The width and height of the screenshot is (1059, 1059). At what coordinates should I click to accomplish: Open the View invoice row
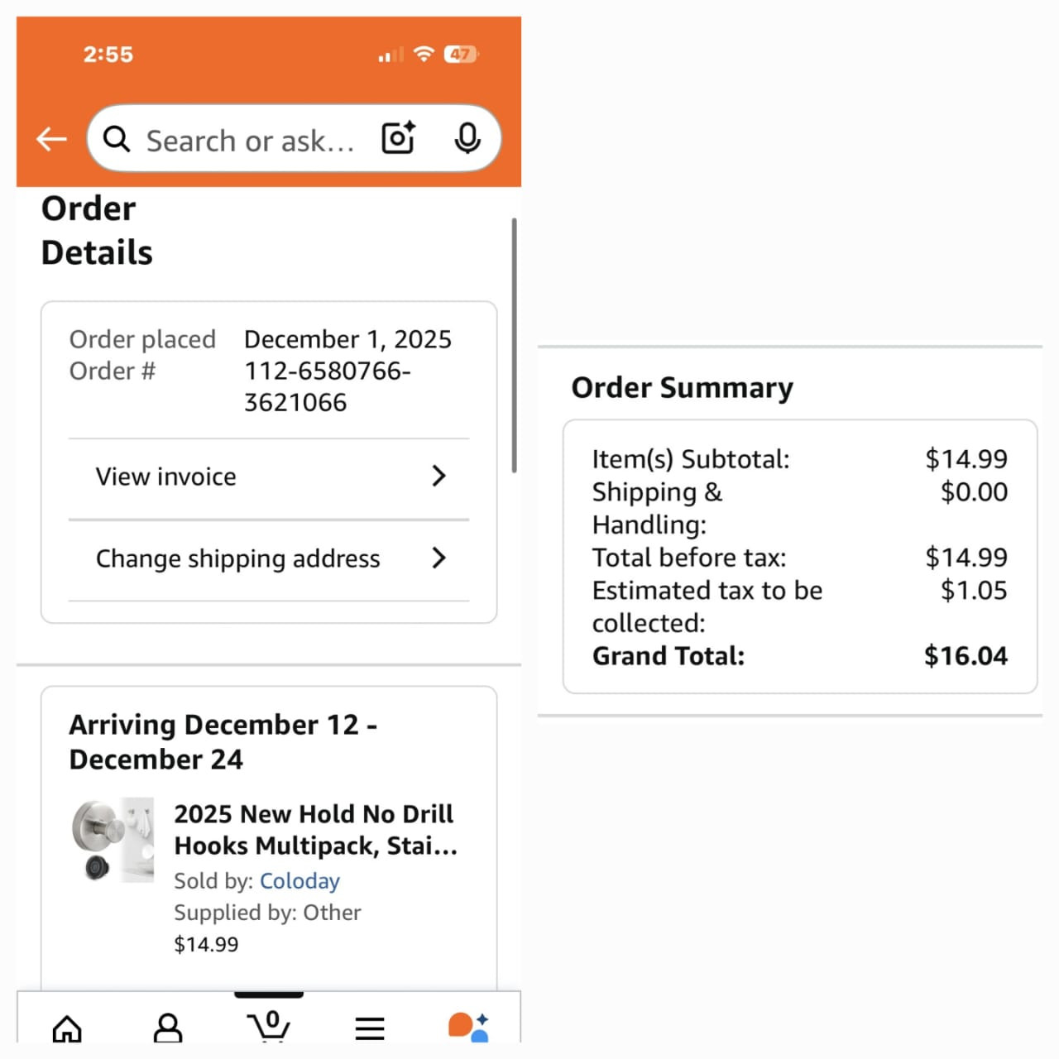[x=166, y=477]
